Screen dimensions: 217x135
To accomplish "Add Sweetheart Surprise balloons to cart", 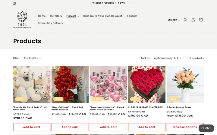I will pos(108,127).
